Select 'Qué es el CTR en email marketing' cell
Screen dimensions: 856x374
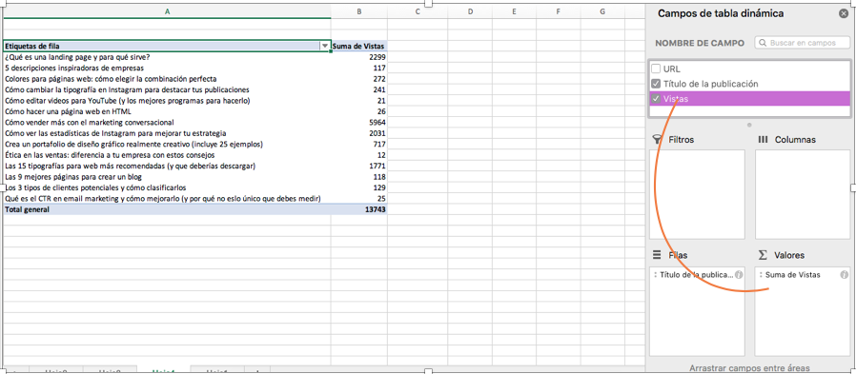click(167, 199)
